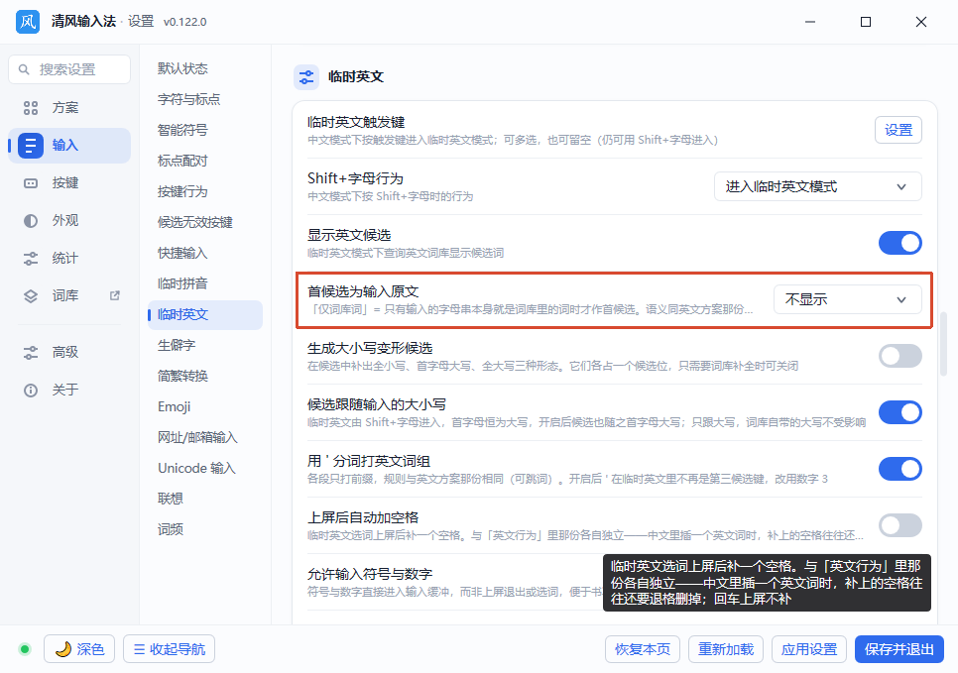Disable the 显示英文候选 switch
This screenshot has height=673, width=958.
point(899,243)
